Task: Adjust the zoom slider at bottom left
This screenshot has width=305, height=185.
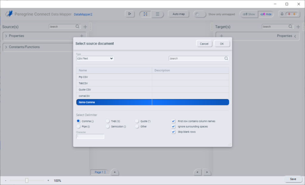Action: [x=27, y=180]
